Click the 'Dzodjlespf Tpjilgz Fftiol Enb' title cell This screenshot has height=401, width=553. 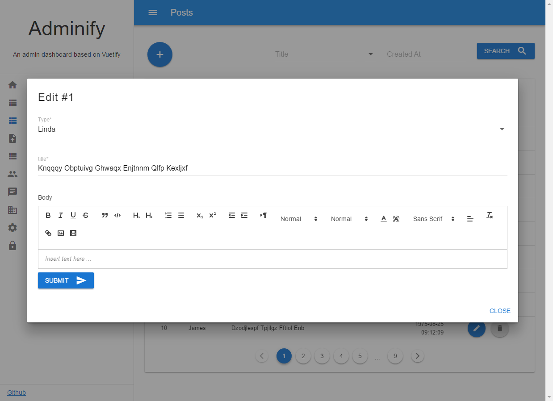coord(268,328)
